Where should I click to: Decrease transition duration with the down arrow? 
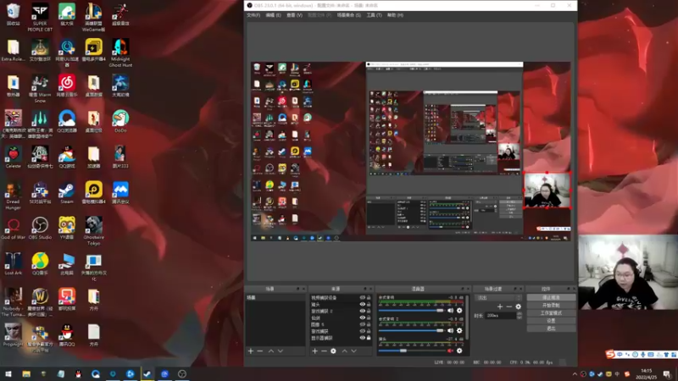pyautogui.click(x=520, y=317)
